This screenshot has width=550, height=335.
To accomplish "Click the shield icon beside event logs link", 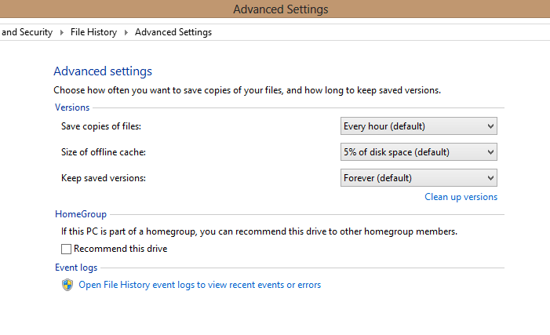I will [67, 285].
